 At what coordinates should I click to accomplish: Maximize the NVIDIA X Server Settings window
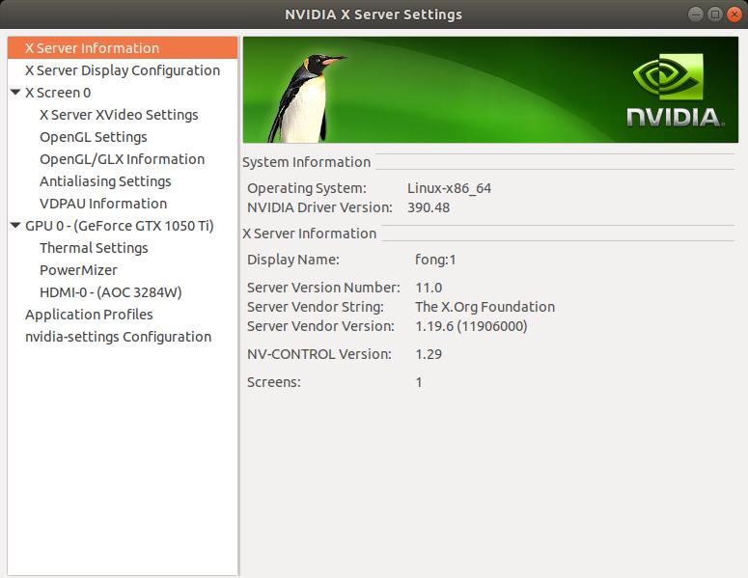pos(714,14)
